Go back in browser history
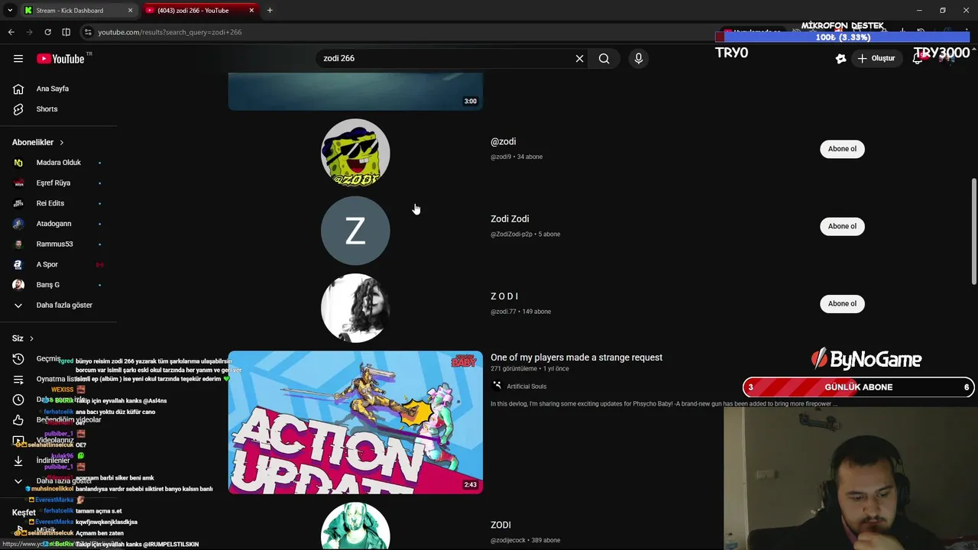This screenshot has width=978, height=550. point(11,32)
